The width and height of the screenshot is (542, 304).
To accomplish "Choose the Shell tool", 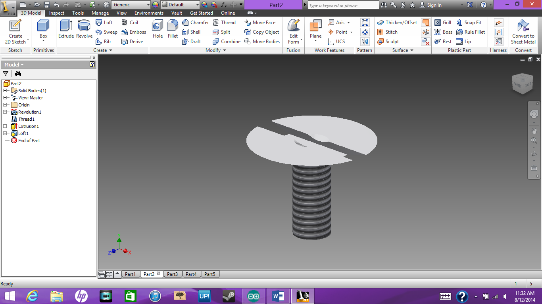I will (x=191, y=32).
